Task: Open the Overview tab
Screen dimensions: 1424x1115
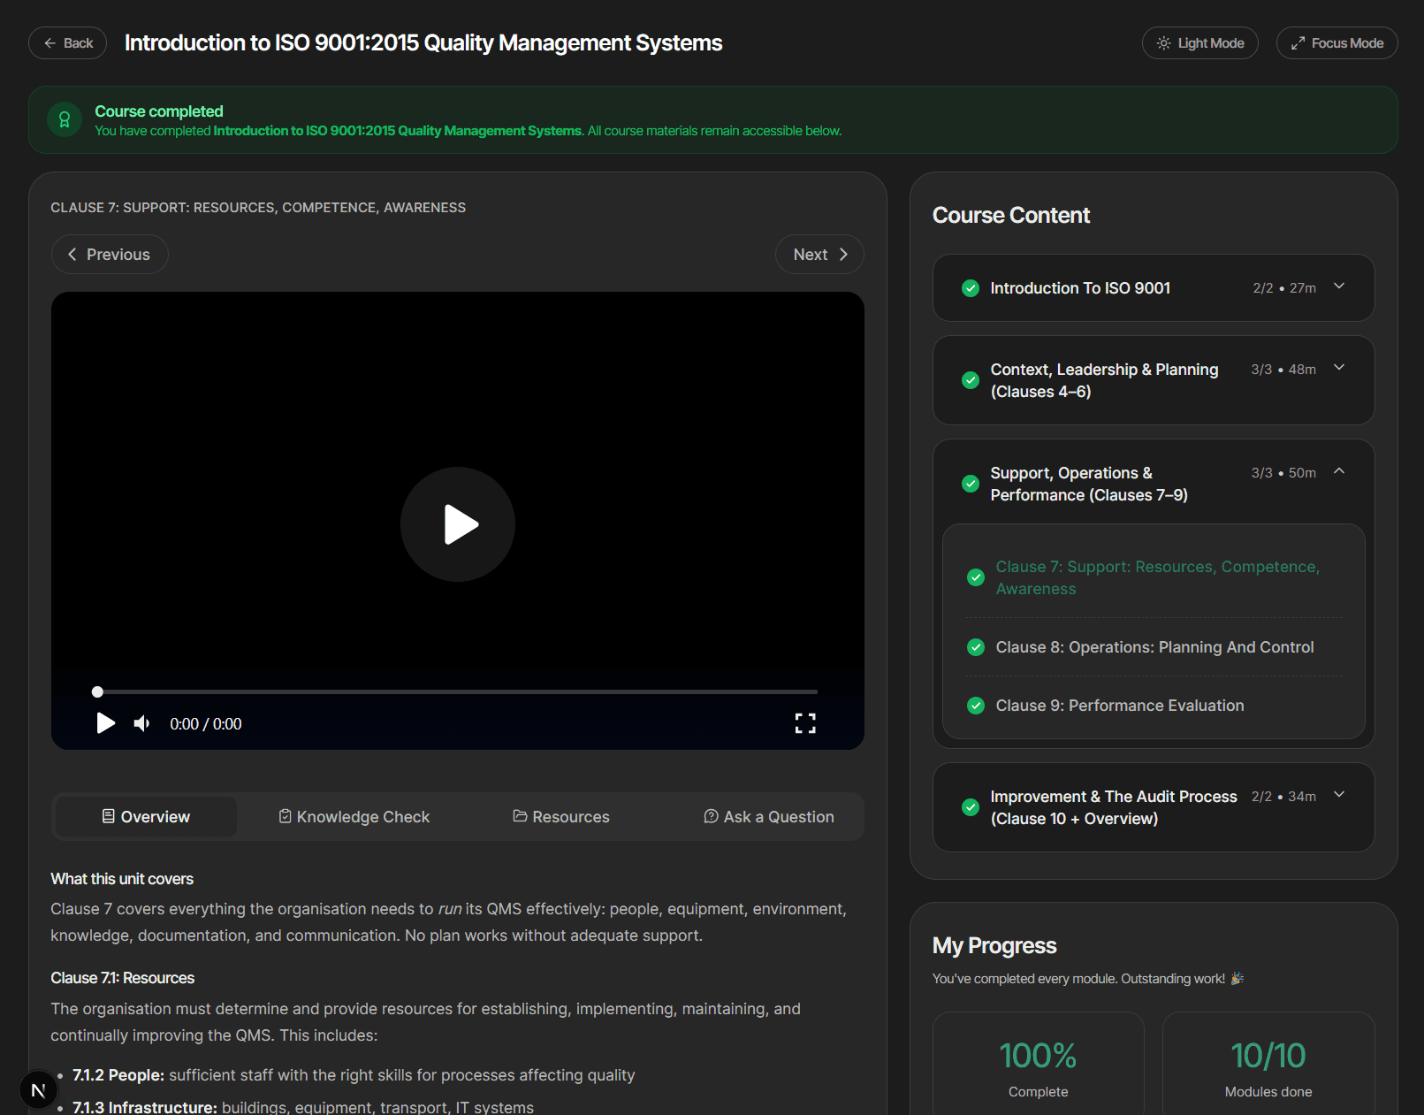Action: tap(146, 816)
